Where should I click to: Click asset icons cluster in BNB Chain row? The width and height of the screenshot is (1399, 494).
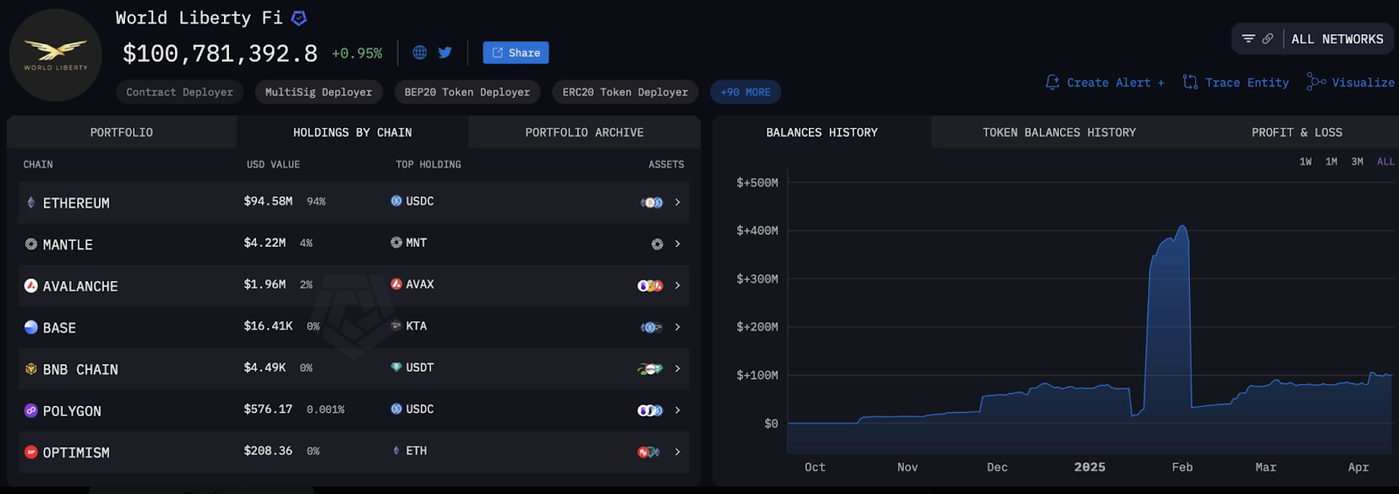[x=650, y=369]
